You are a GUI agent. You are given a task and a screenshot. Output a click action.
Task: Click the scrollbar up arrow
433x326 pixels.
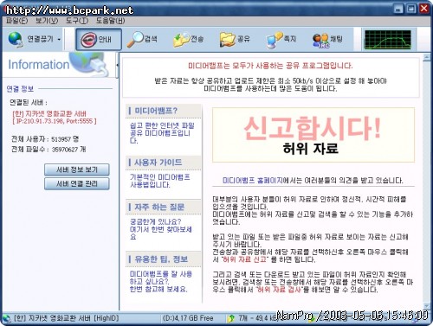426,57
